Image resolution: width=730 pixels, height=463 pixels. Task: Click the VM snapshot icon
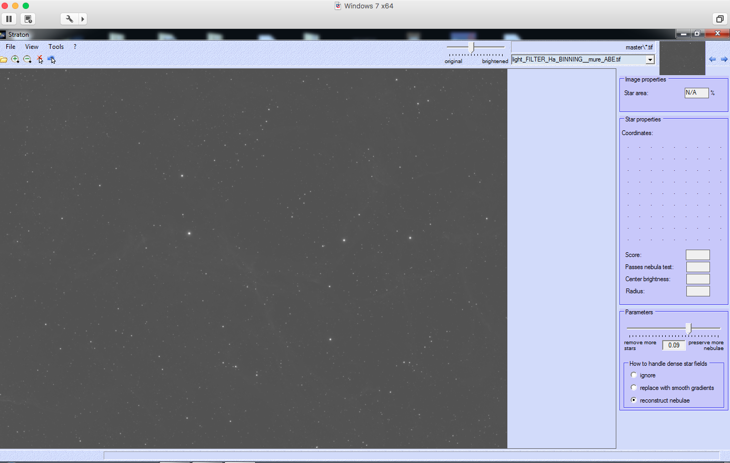click(28, 19)
